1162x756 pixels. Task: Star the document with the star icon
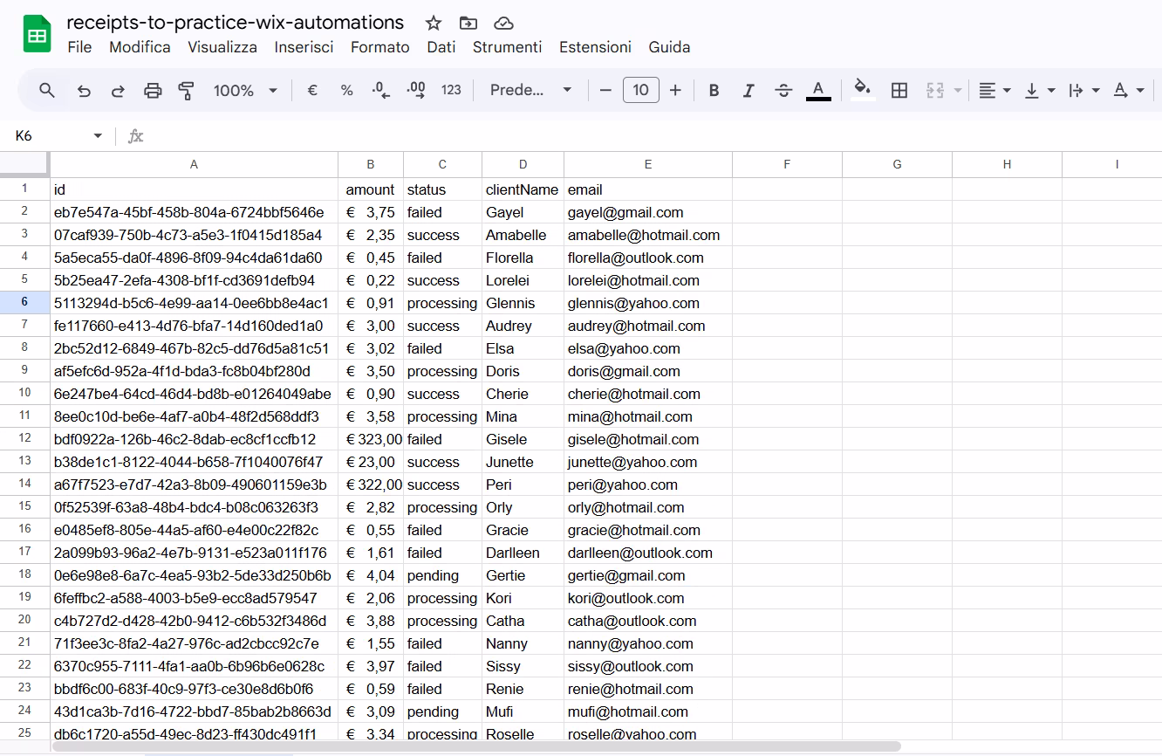(x=434, y=24)
